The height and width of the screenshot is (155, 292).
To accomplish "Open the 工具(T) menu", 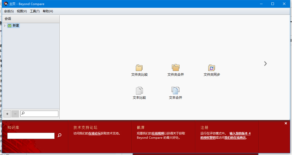I will pyautogui.click(x=35, y=11).
